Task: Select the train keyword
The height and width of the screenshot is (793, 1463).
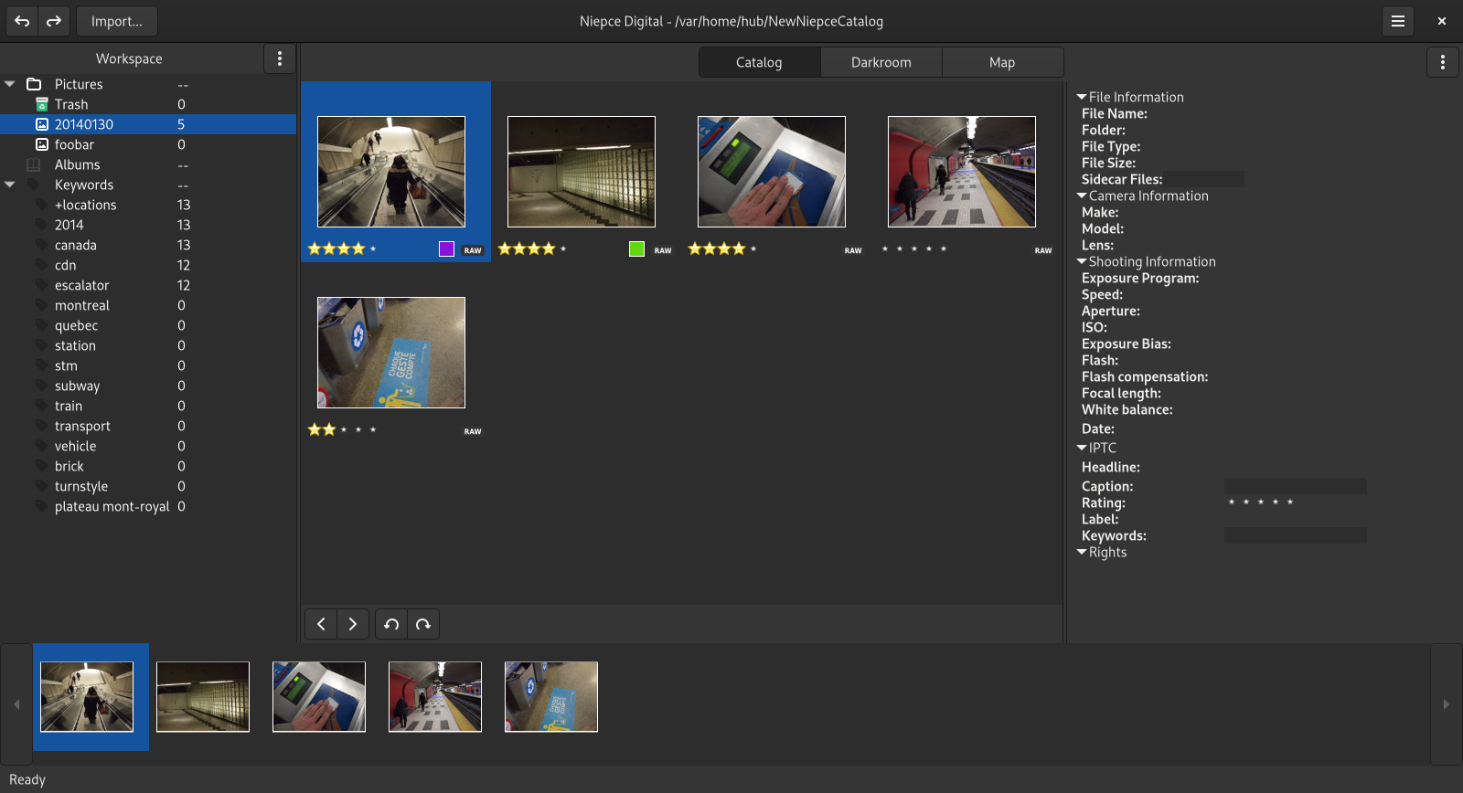Action: [69, 406]
